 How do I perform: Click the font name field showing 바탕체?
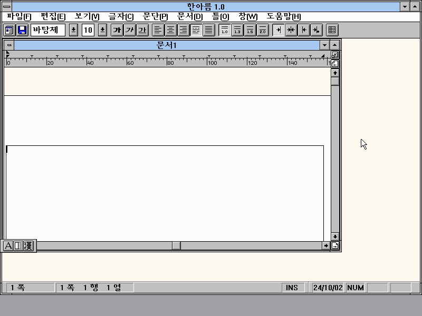point(48,30)
